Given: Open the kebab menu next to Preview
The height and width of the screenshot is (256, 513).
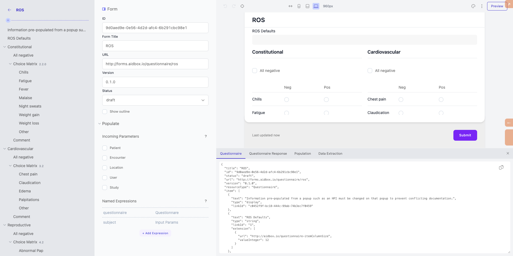Looking at the screenshot, I should 482,6.
